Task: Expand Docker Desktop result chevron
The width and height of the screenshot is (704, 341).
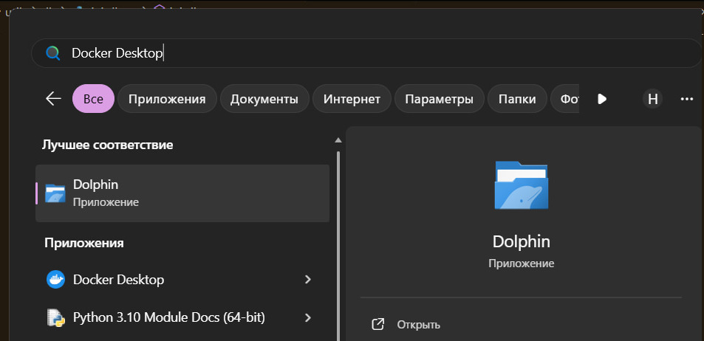Action: pos(308,280)
